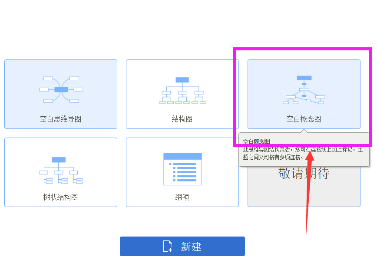Click the 纲领 label under the outline icon
377x273 pixels.
point(182,196)
